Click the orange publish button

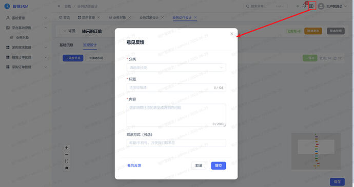313,31
